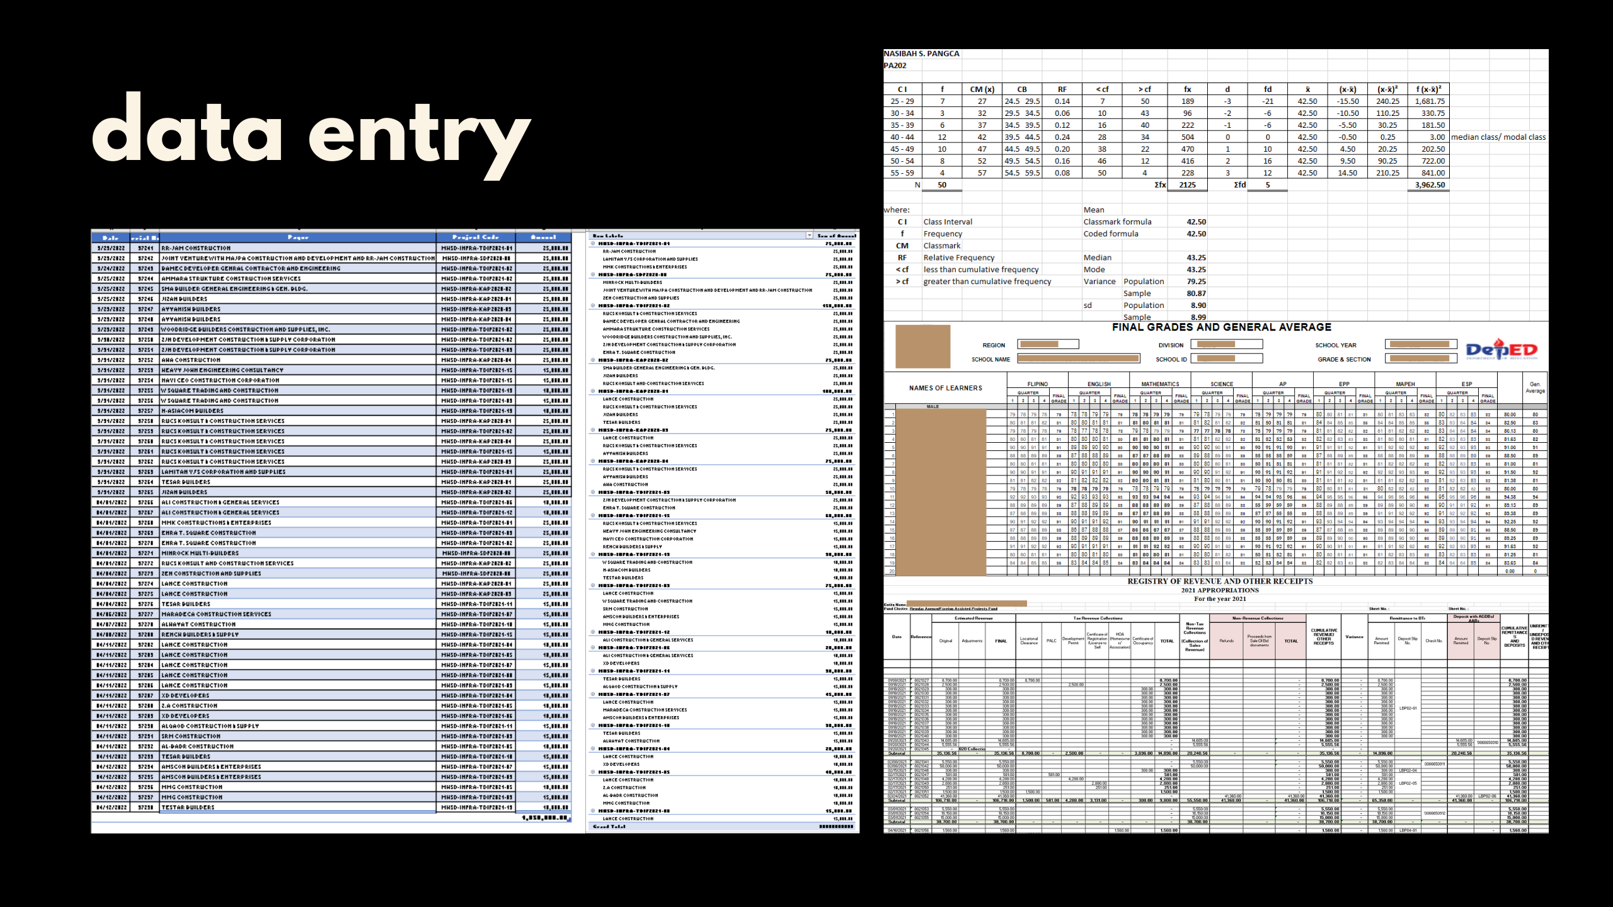Click the Gen. Average column header
Image resolution: width=1613 pixels, height=907 pixels.
tap(1534, 387)
